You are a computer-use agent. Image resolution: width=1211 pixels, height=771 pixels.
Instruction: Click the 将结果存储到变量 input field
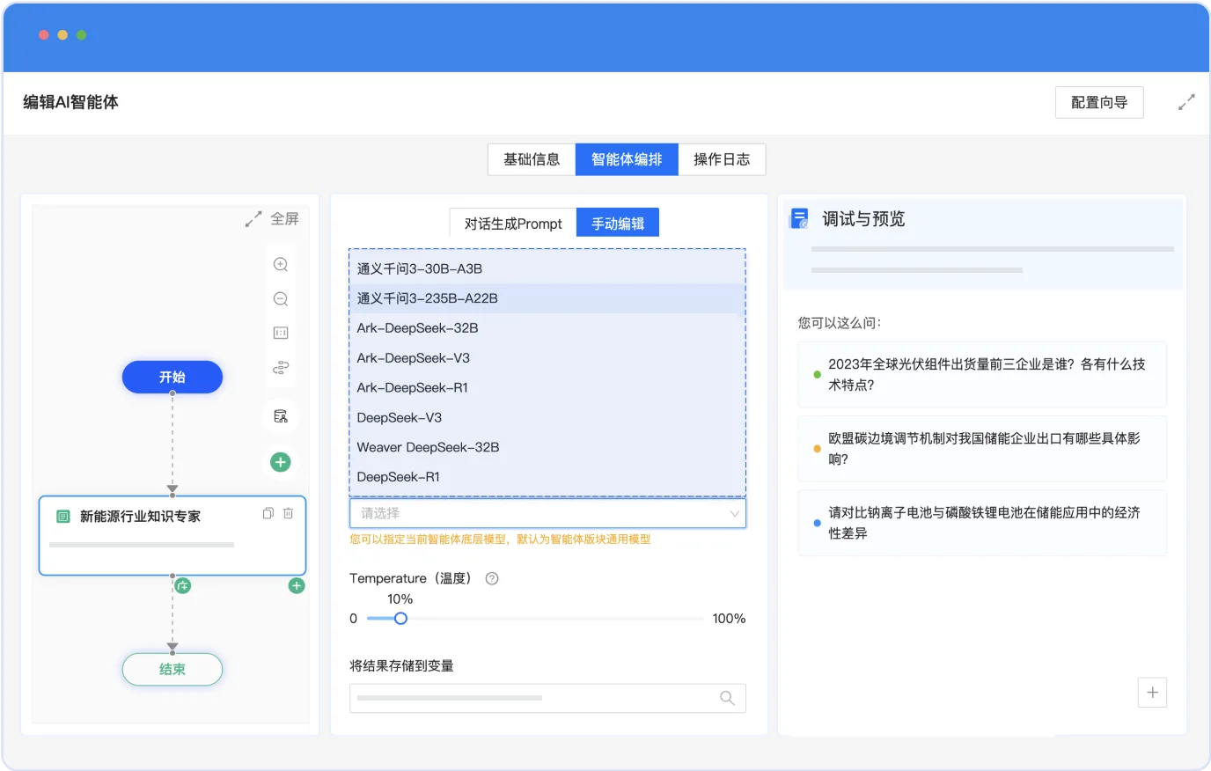click(x=547, y=698)
